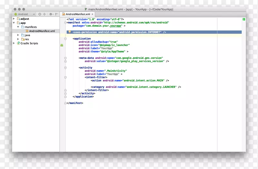Fold the manifest opening tag
This screenshot has height=169, width=258.
[65, 23]
